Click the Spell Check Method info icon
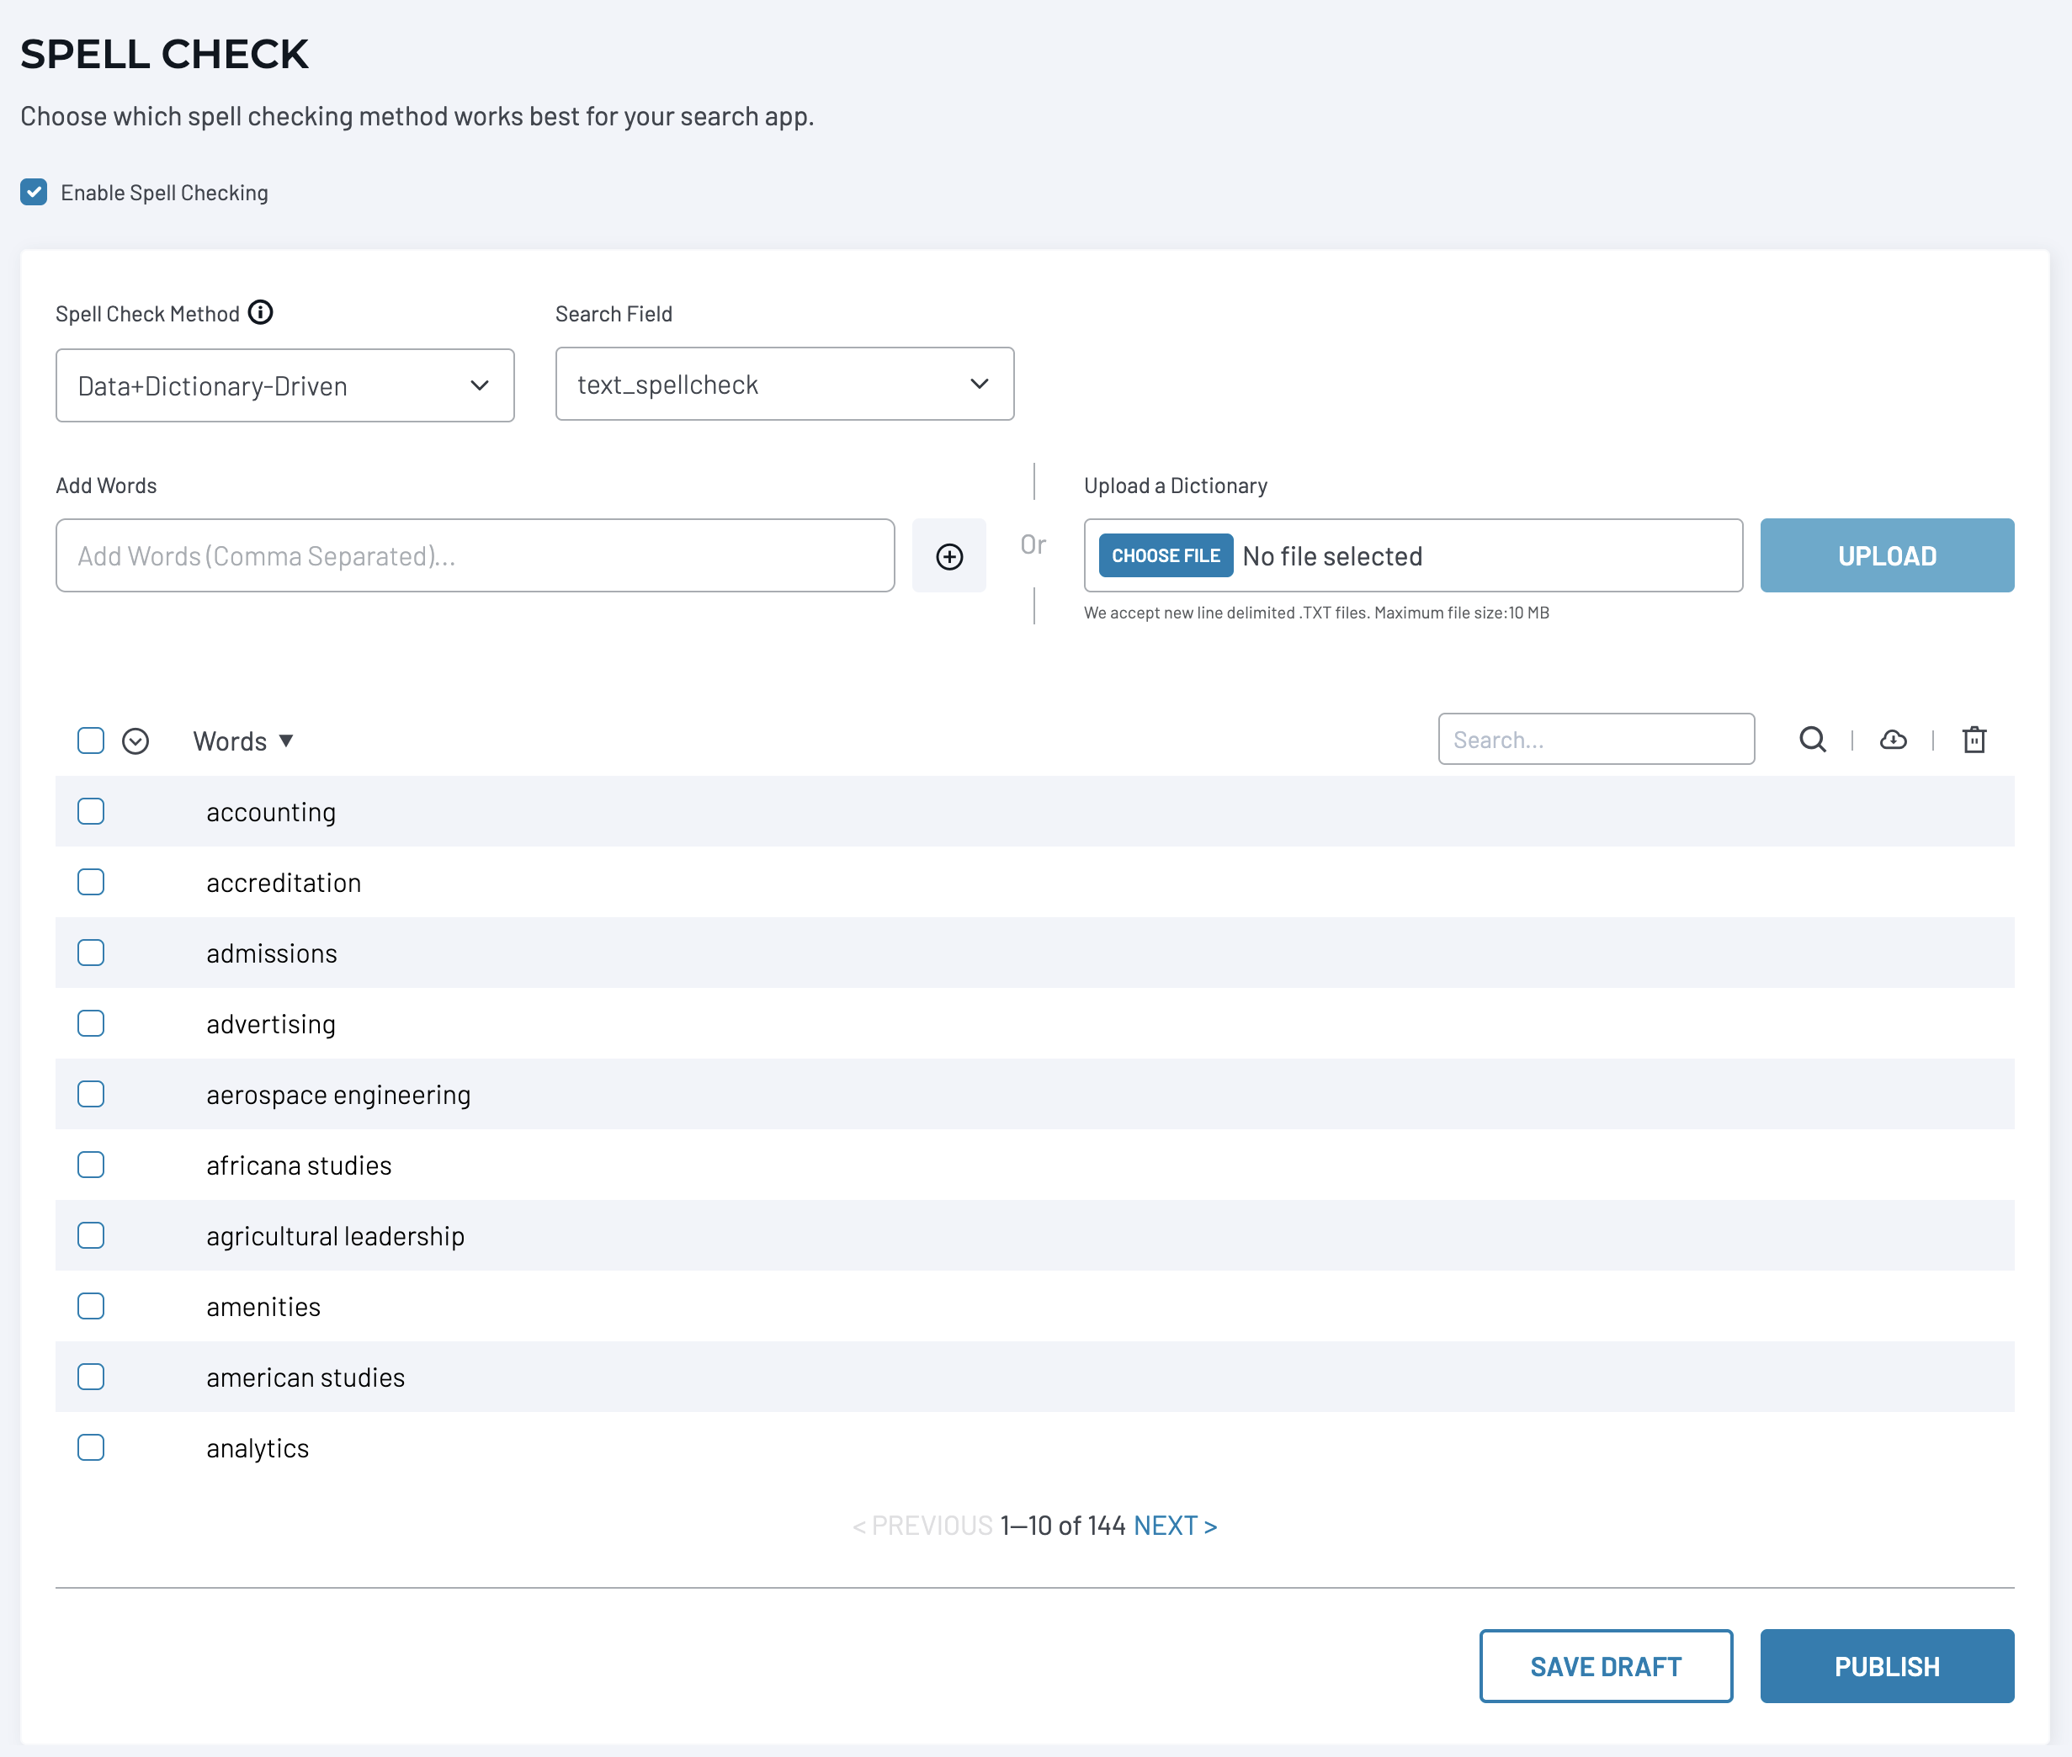Viewport: 2072px width, 1757px height. (260, 313)
